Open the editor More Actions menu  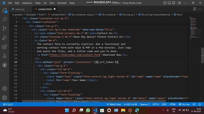pyautogui.click(x=200, y=9)
